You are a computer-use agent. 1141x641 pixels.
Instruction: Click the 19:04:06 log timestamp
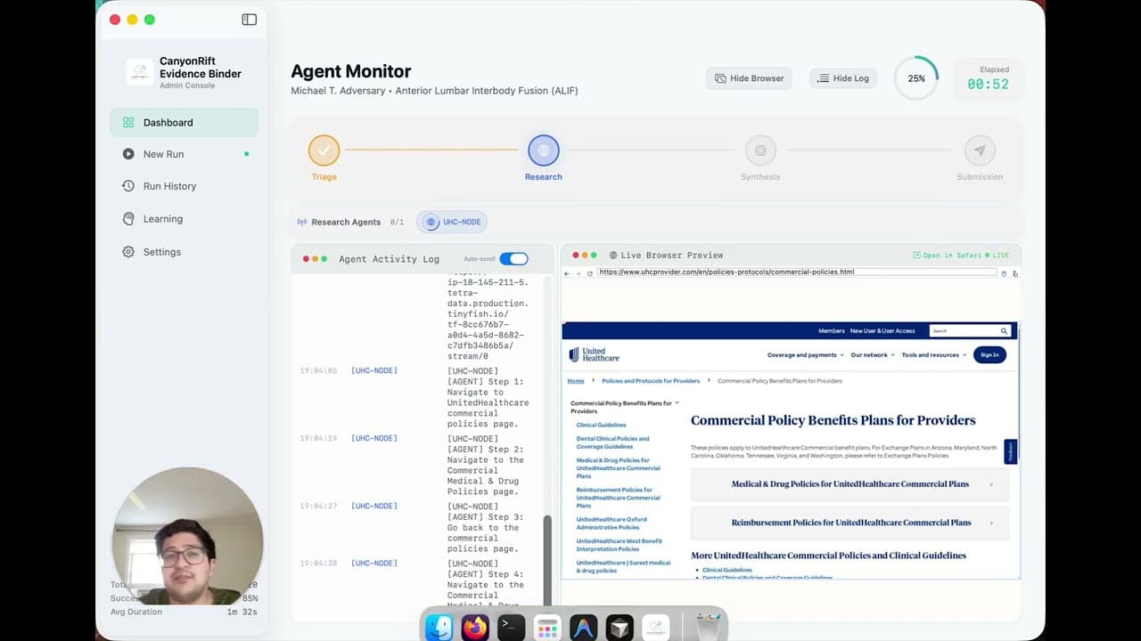(318, 370)
